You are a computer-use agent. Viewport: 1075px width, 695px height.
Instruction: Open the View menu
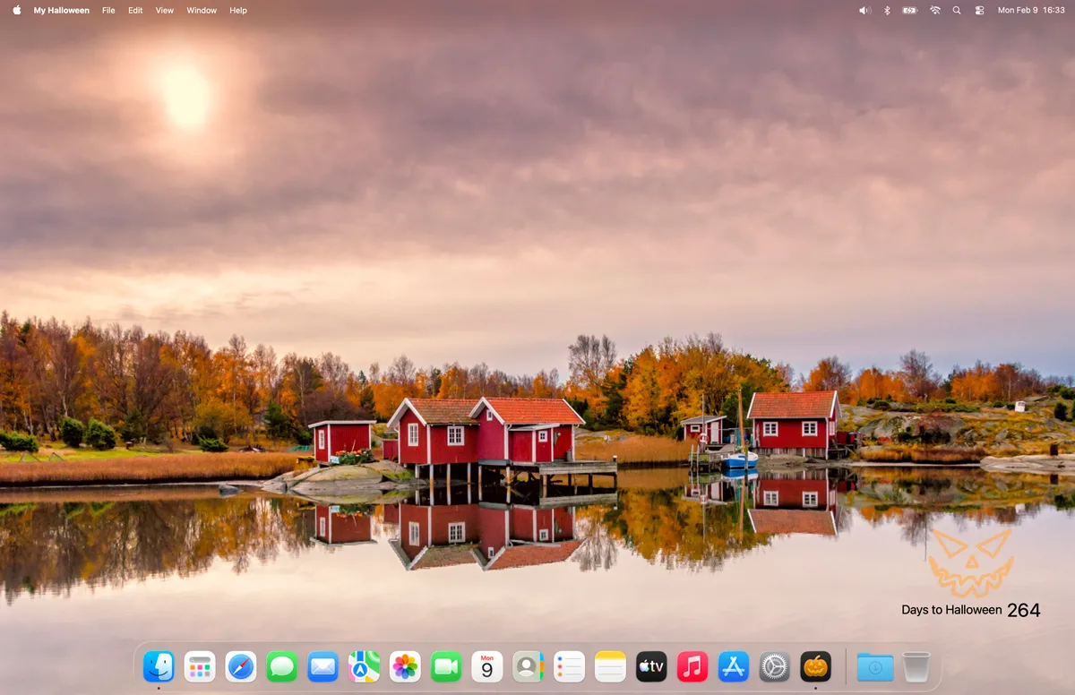click(165, 11)
